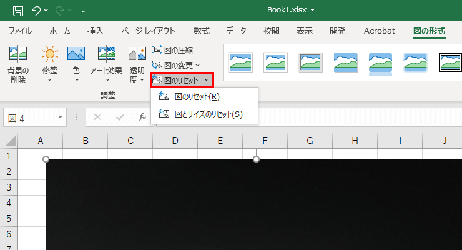
Task: Apply the first picture style thumbnail
Action: (x=240, y=62)
